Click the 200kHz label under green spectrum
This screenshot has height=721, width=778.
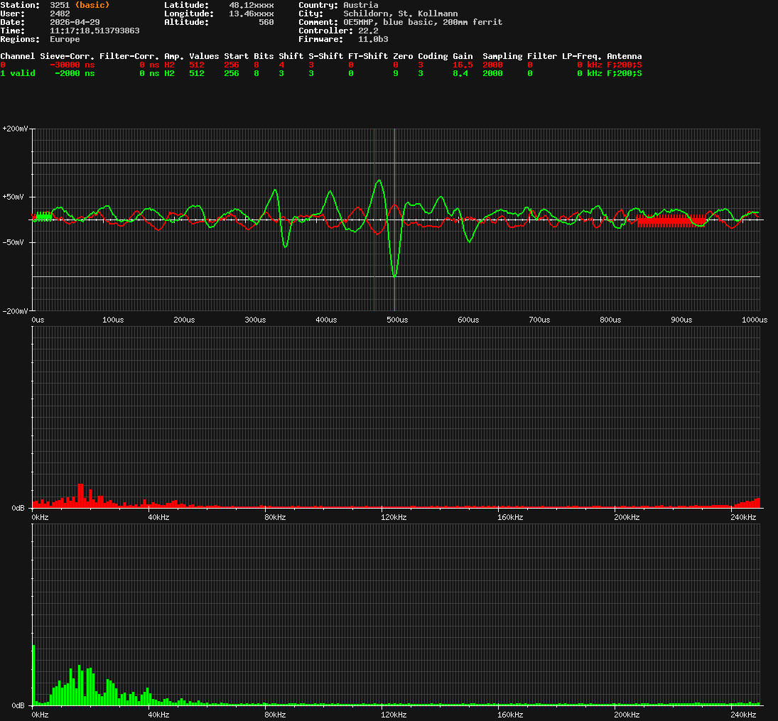click(x=627, y=715)
